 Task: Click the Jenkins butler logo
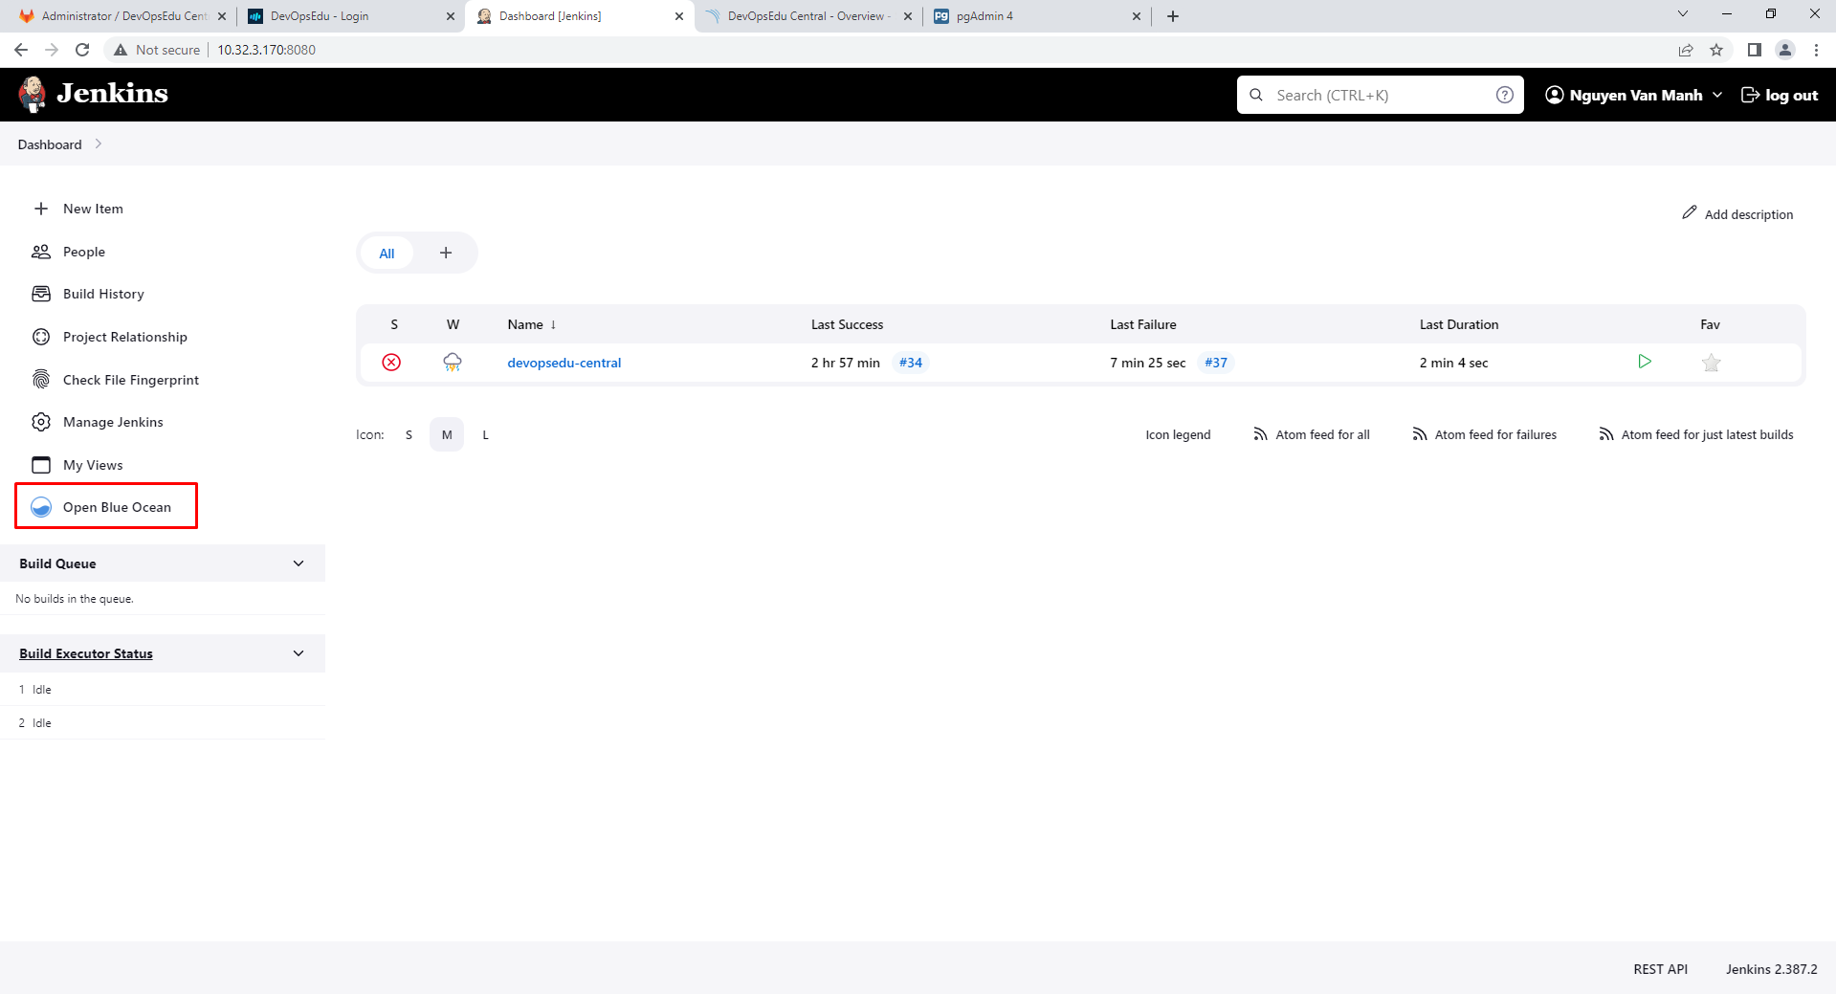point(33,94)
